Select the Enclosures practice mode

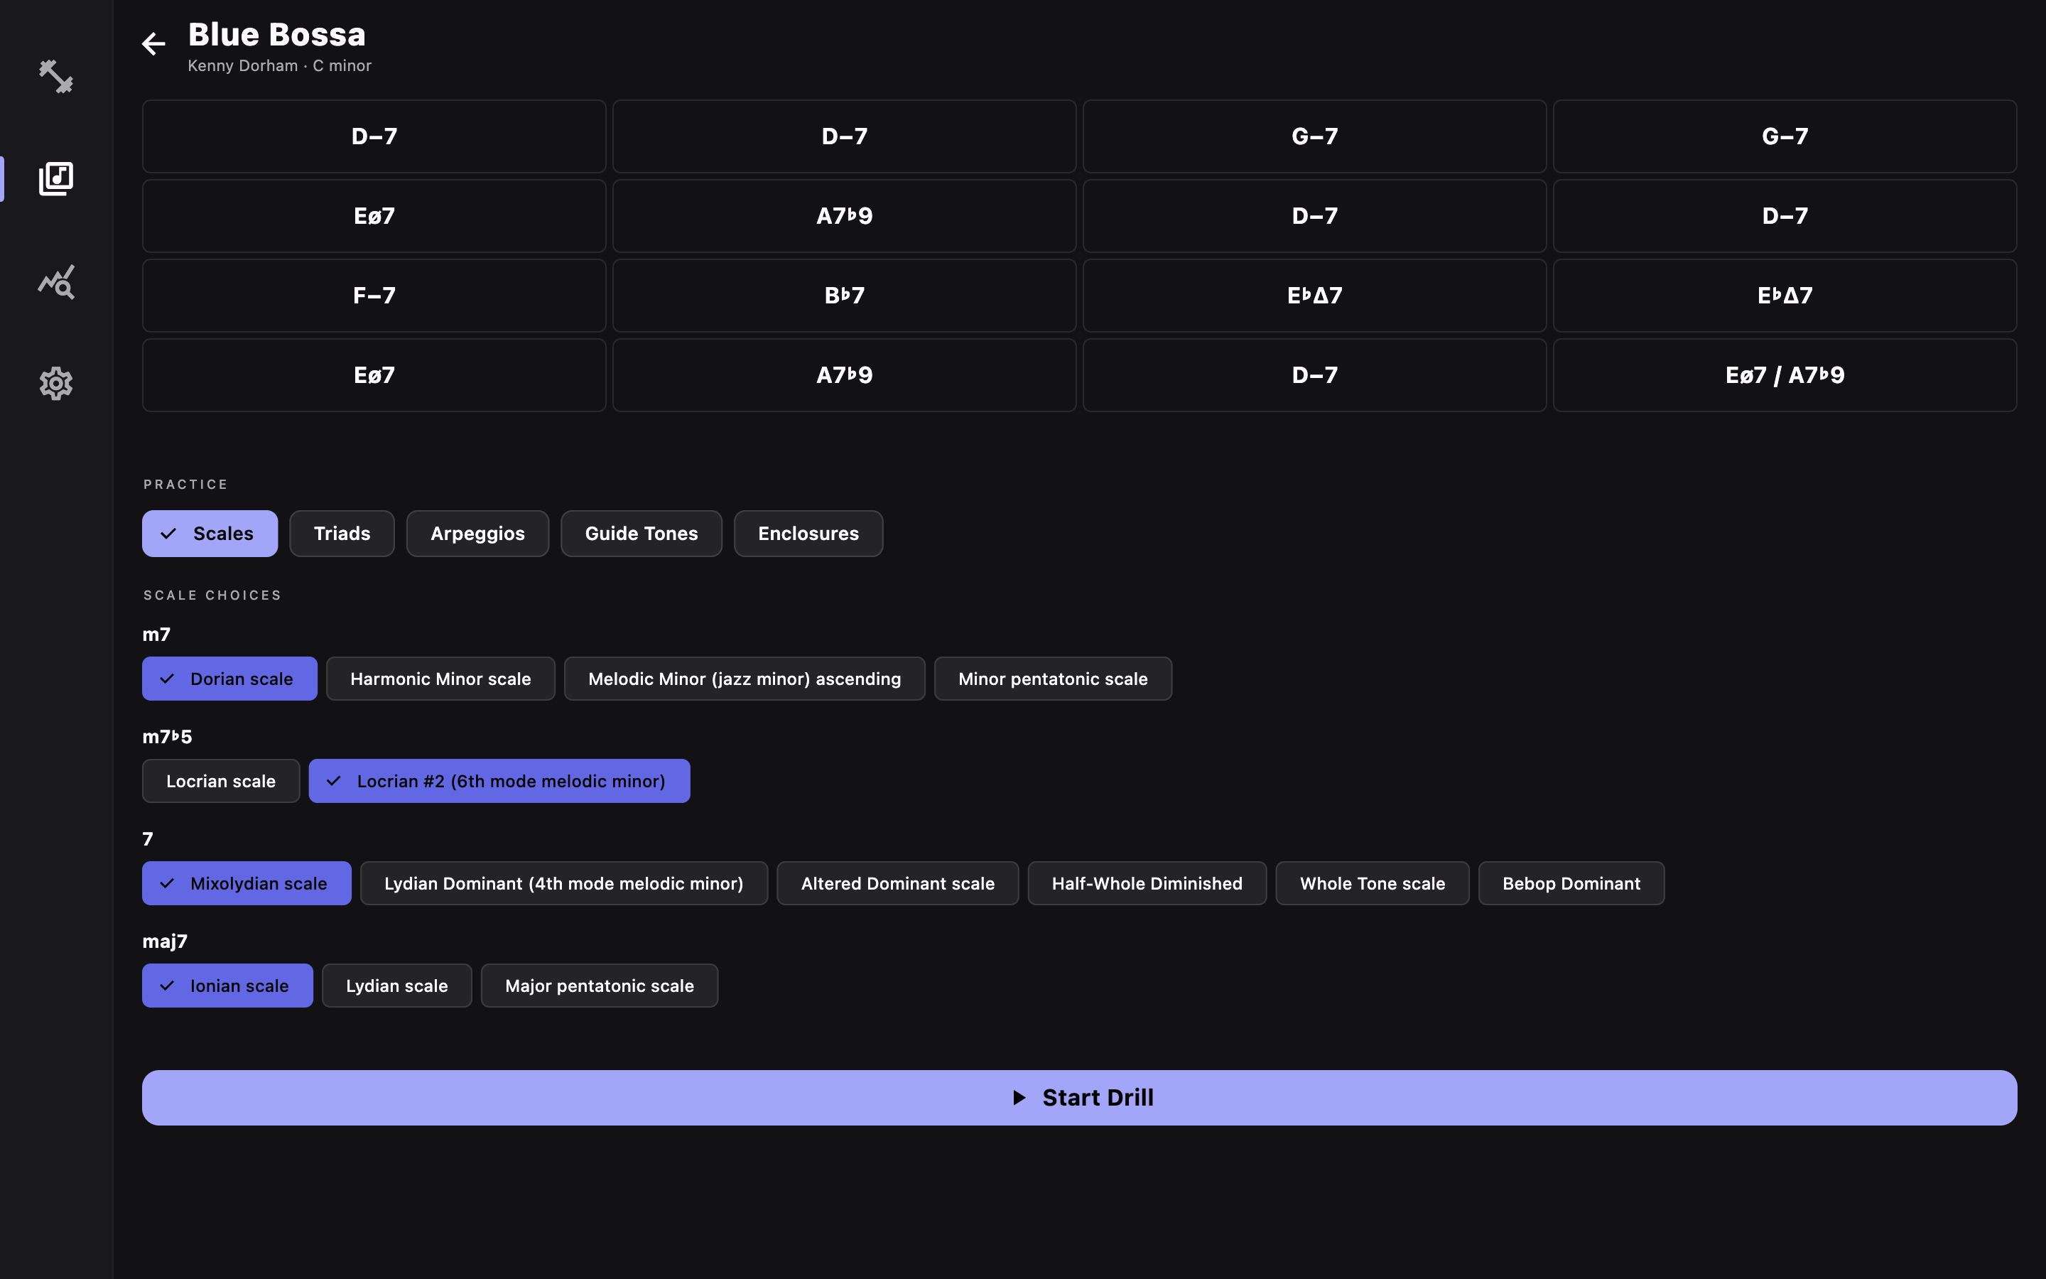808,534
